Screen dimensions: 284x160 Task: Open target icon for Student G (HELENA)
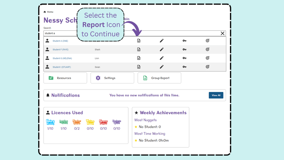click(x=208, y=58)
